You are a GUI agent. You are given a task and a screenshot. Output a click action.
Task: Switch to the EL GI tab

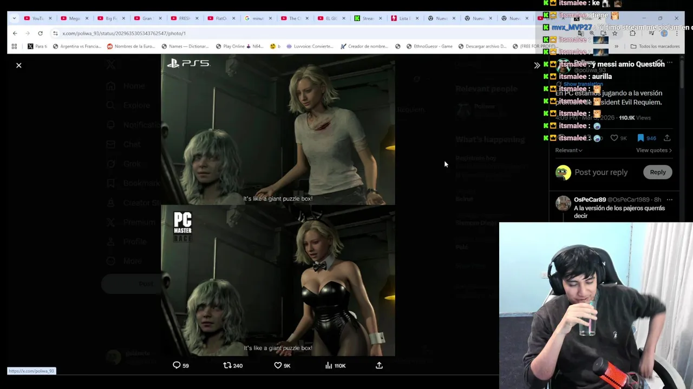331,18
